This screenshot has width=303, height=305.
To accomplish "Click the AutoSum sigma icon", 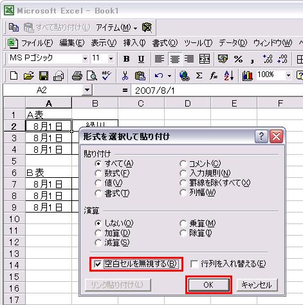I will pos(199,76).
